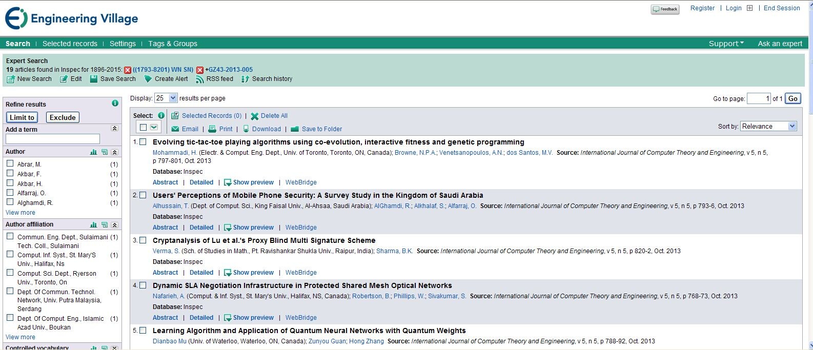Open the Settings tab
813x350 pixels.
123,44
